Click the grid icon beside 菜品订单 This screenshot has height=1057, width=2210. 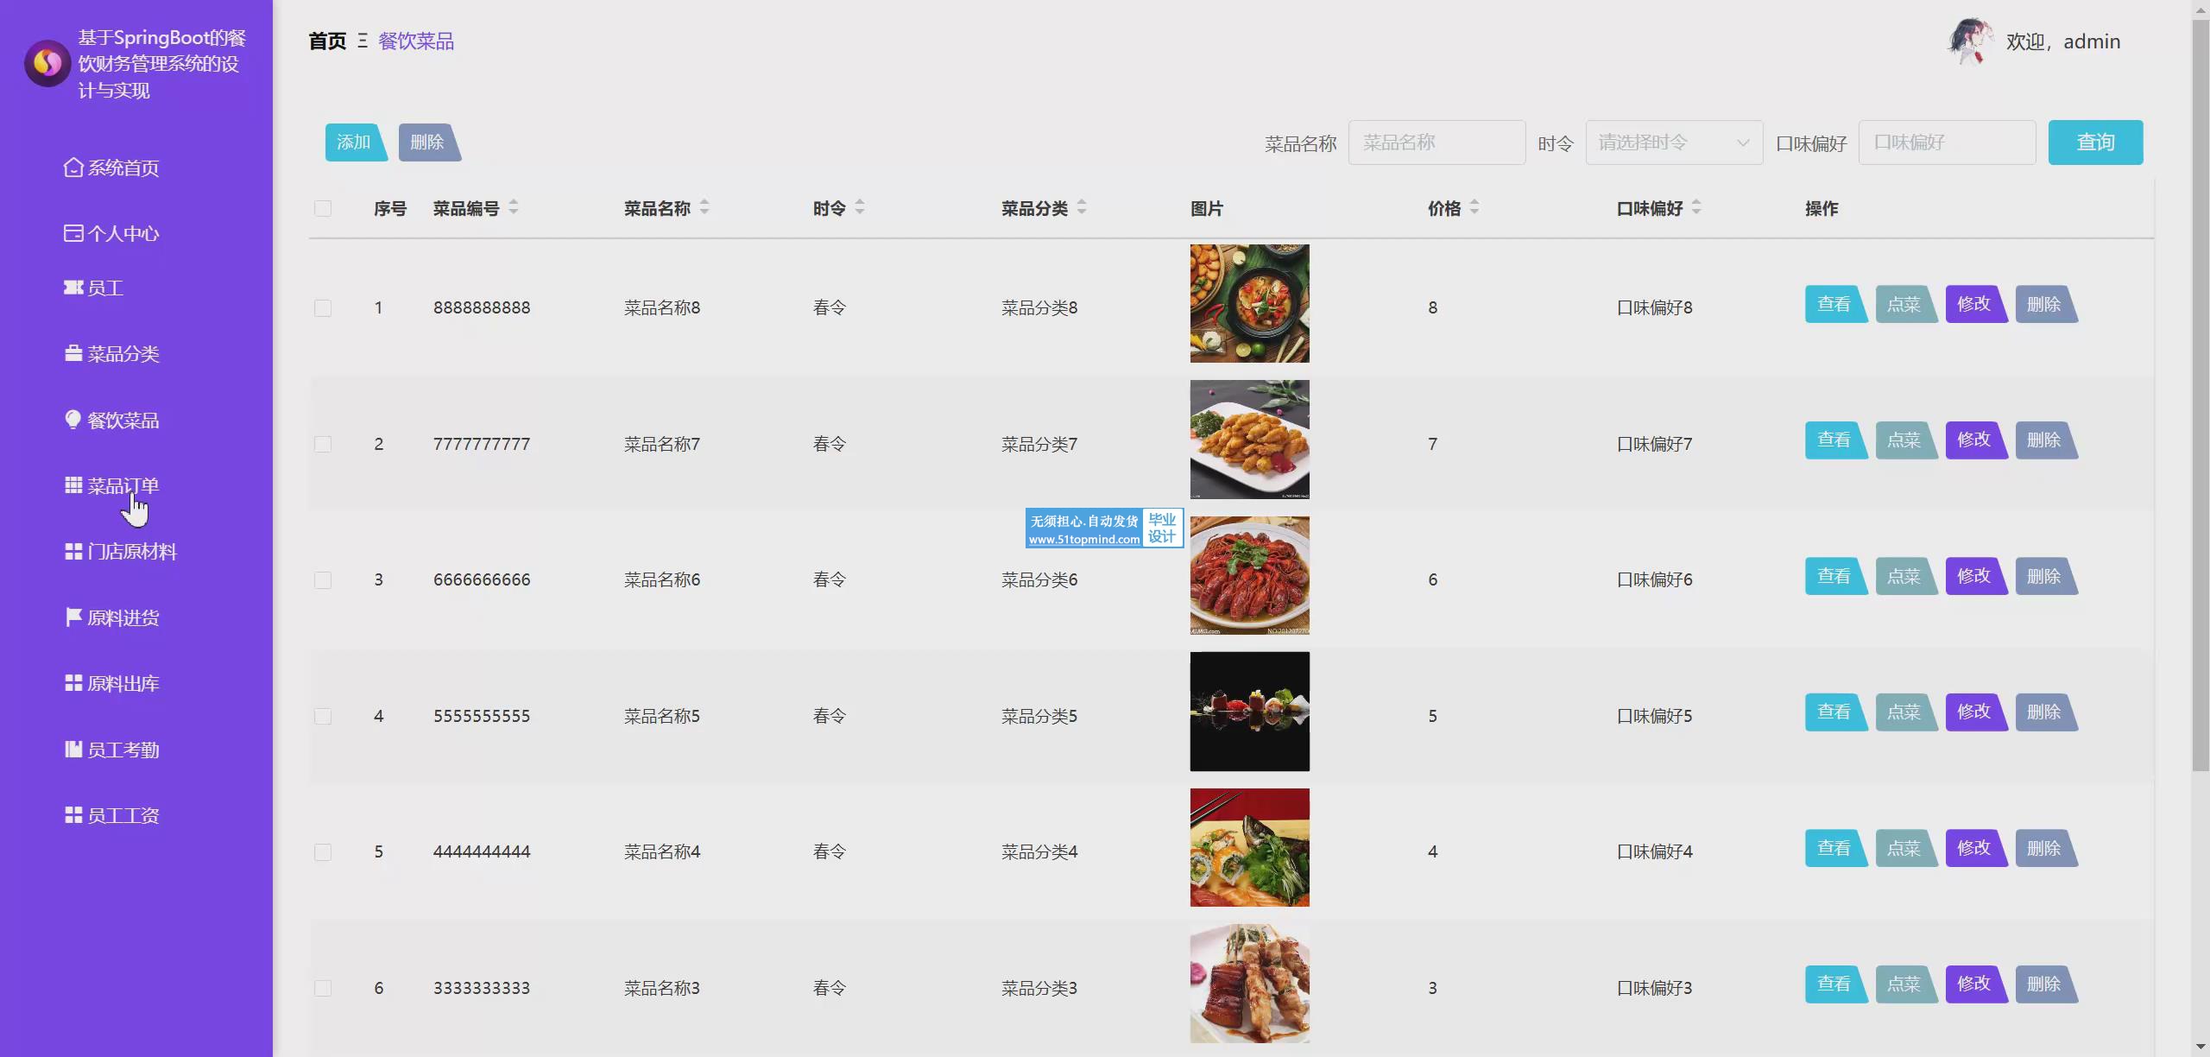[73, 485]
